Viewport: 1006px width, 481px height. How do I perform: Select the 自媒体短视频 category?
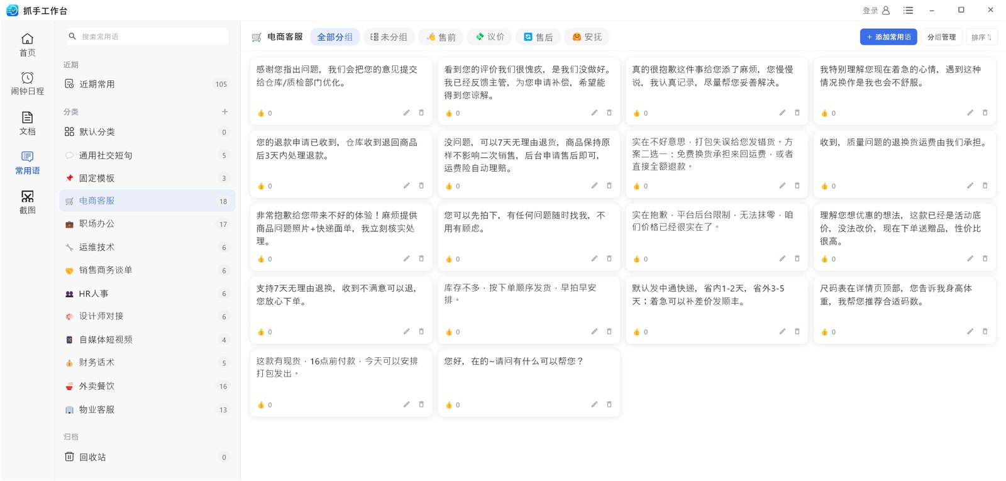(x=148, y=340)
